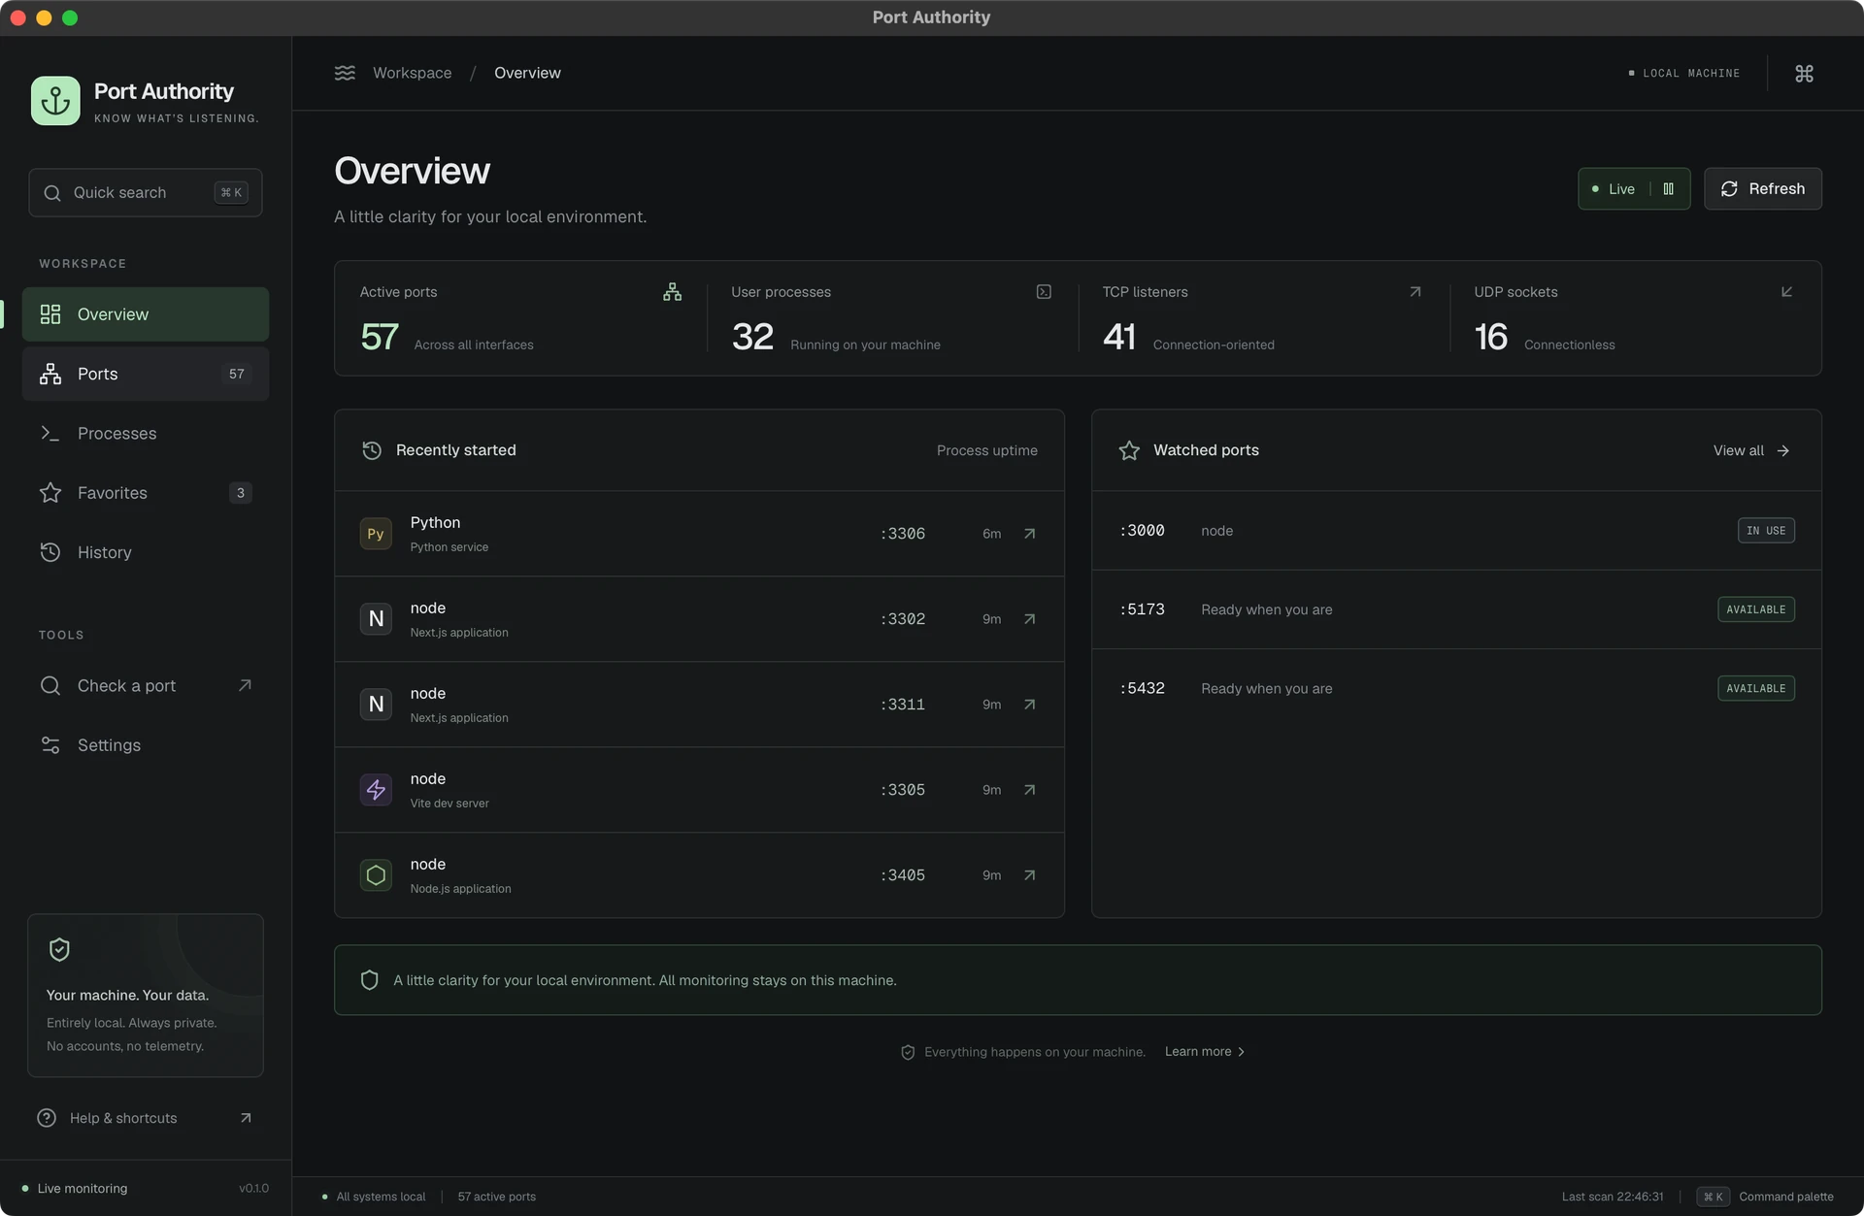Image resolution: width=1864 pixels, height=1216 pixels.
Task: Click the shield icon beside Everything happens on your machine
Action: pyautogui.click(x=908, y=1052)
